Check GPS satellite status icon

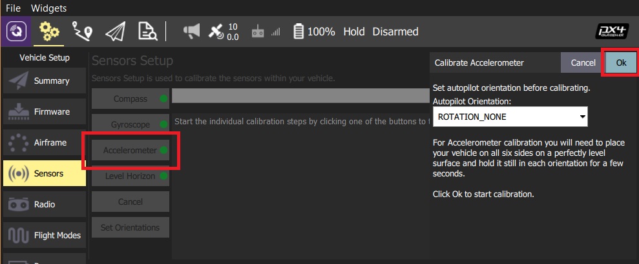[216, 32]
